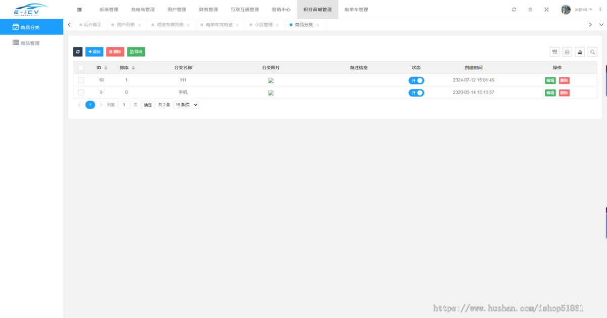The height and width of the screenshot is (318, 607).
Task: Click the print icon above table
Action: (x=567, y=52)
